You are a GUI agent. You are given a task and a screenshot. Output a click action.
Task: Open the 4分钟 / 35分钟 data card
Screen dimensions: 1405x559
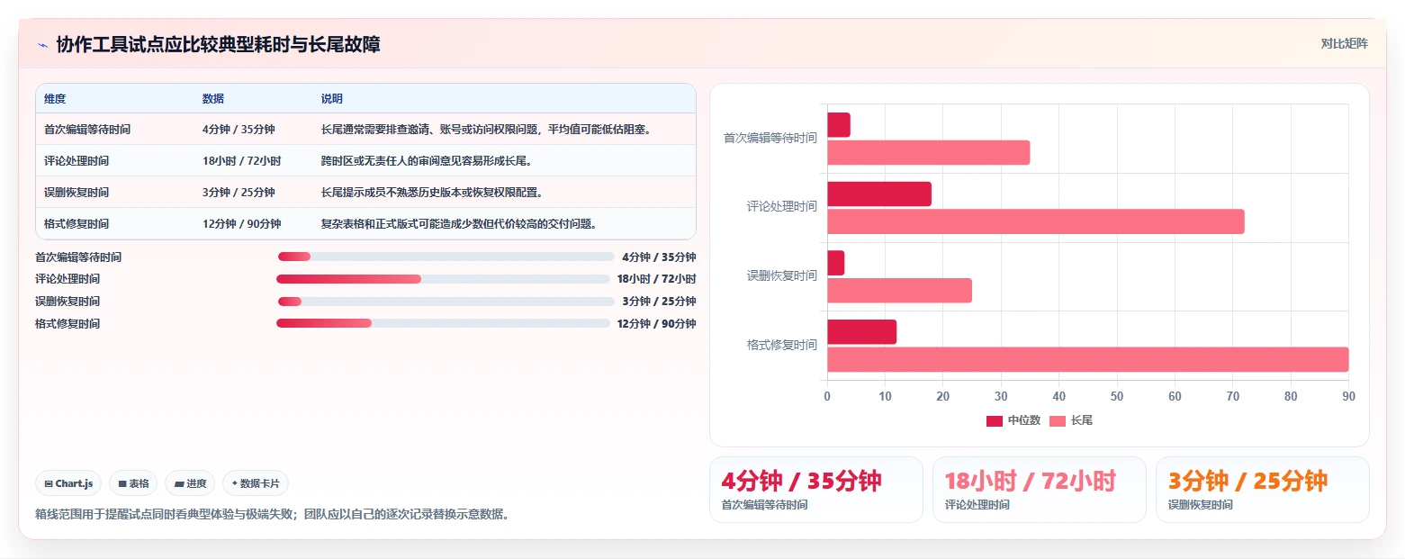click(816, 490)
